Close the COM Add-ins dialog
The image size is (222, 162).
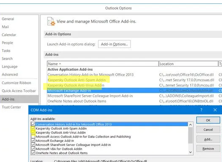215,110
